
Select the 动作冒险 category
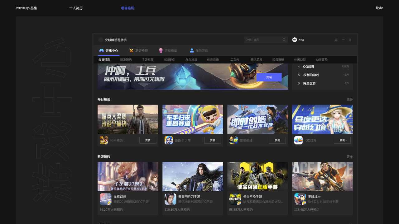[x=322, y=60]
